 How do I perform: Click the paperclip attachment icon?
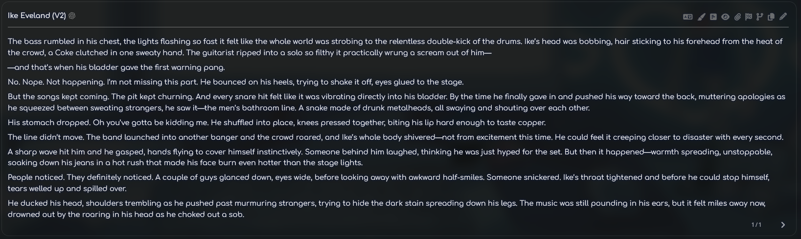[737, 17]
